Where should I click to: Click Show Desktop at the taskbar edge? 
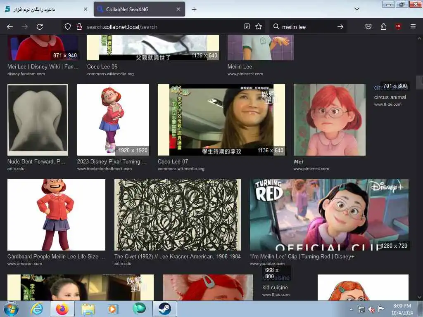tap(421, 309)
